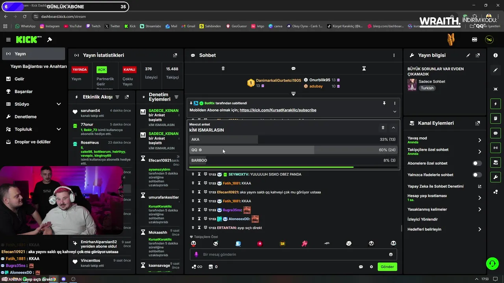
Task: Open the Streamlabs bookmark
Action: [x=150, y=26]
